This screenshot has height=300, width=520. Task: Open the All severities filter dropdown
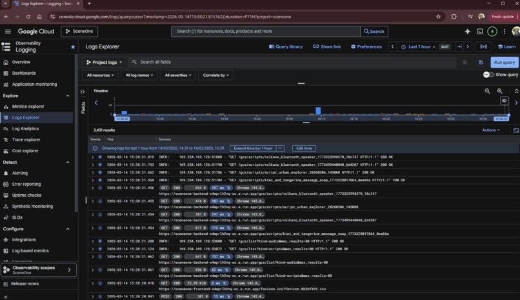tap(178, 75)
